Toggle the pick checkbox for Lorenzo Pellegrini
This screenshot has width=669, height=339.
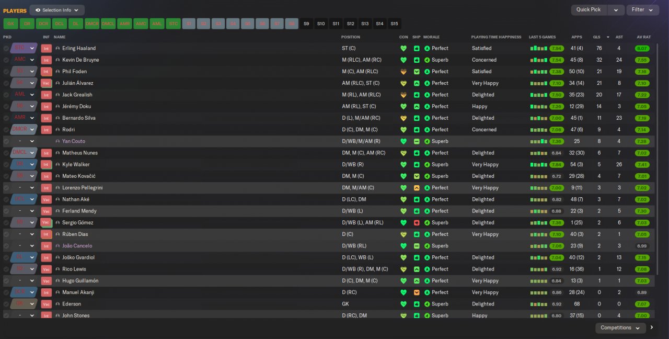click(6, 188)
